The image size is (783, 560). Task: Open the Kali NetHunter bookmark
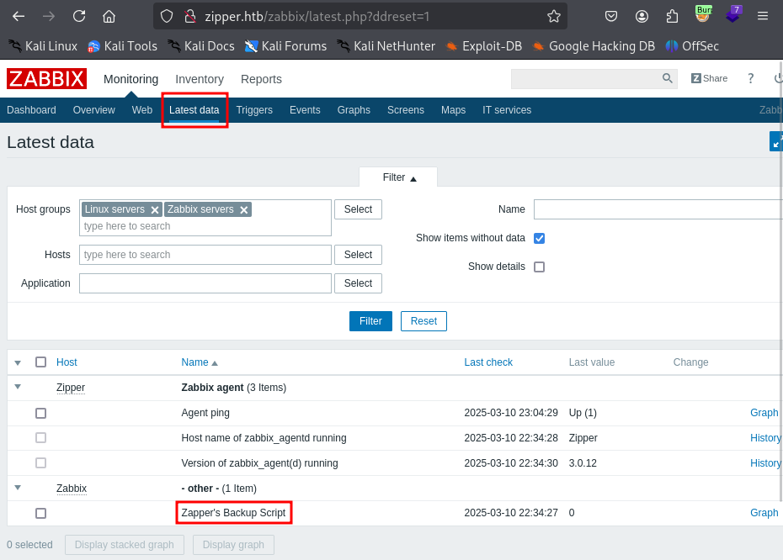pyautogui.click(x=386, y=46)
